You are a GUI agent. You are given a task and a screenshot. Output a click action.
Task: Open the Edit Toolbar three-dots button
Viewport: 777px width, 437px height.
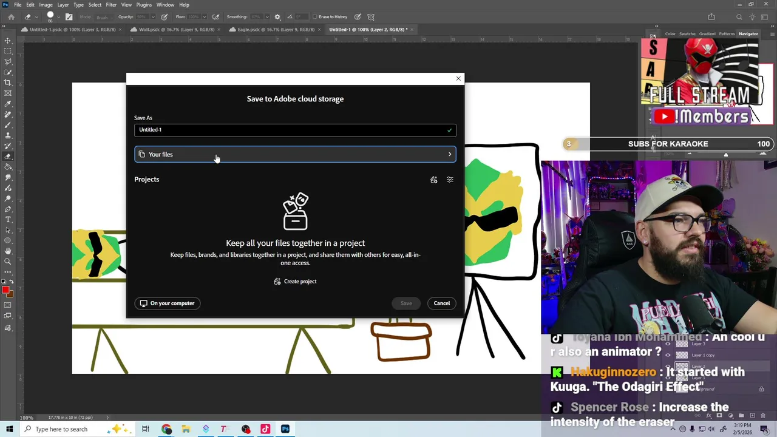(x=8, y=272)
